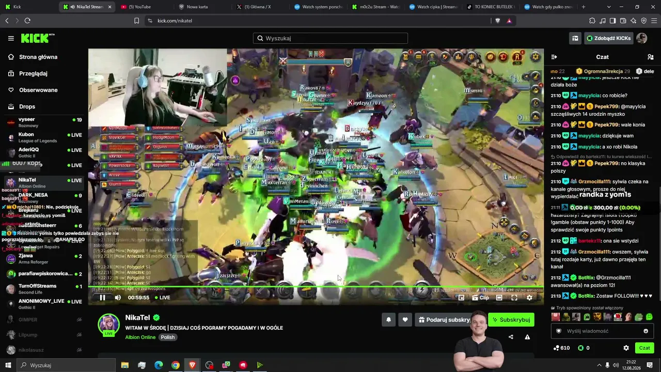Viewport: 661px width, 372px height.
Task: Open the user profile avatar menu
Action: [642, 38]
